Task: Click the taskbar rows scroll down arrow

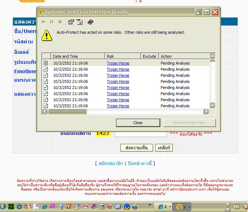Action: click(228, 209)
